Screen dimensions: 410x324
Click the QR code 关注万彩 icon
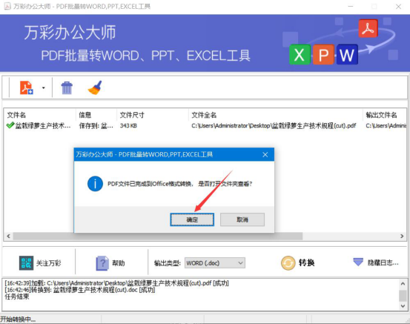point(26,262)
